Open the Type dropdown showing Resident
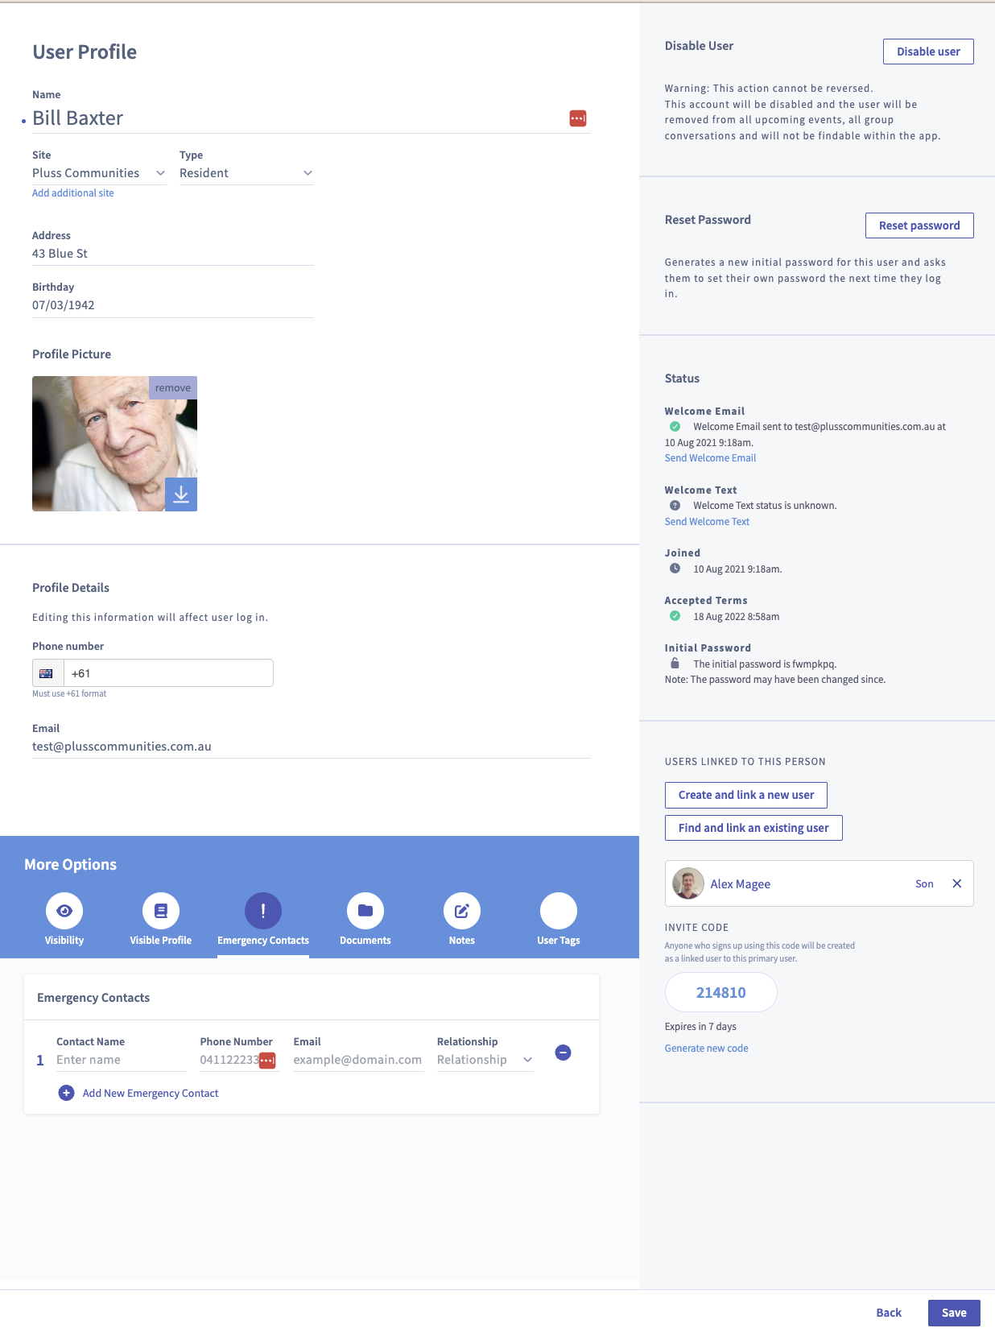 coord(246,173)
